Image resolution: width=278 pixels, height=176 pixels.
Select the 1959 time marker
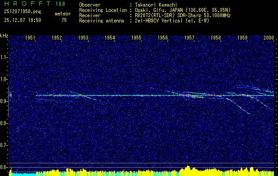coord(243,38)
